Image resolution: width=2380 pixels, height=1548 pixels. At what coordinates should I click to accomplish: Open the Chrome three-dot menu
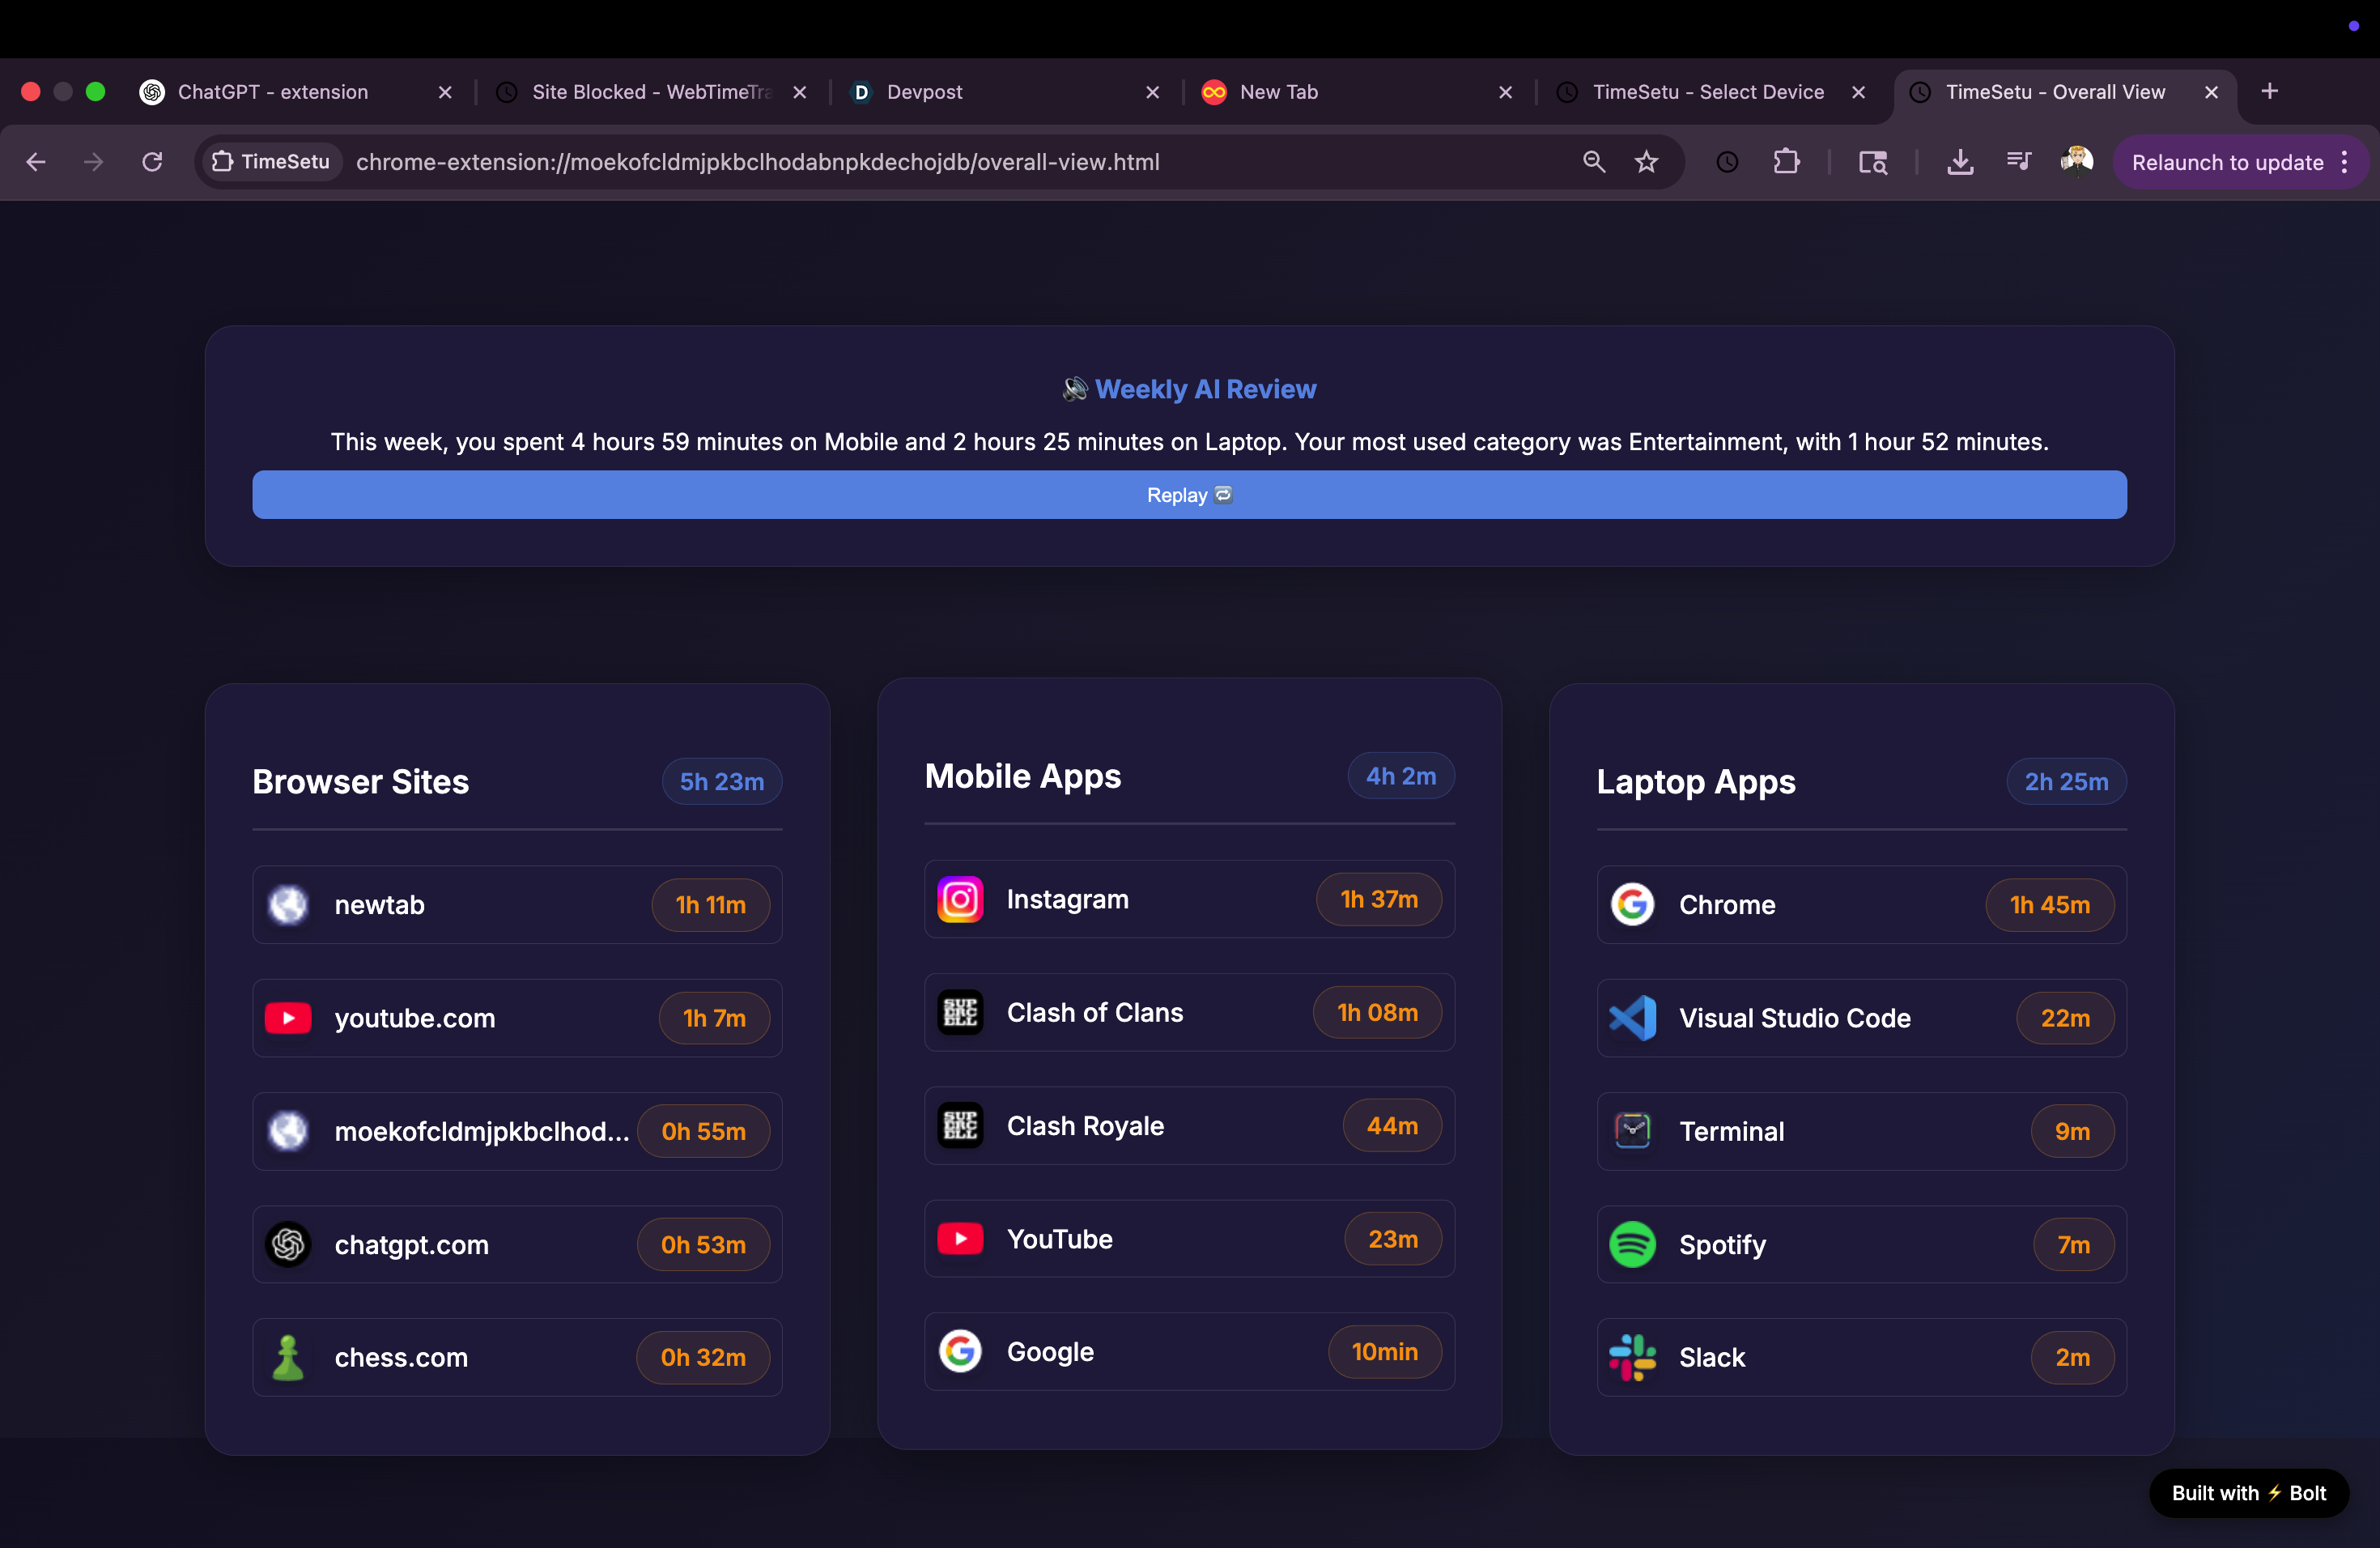(x=2345, y=162)
